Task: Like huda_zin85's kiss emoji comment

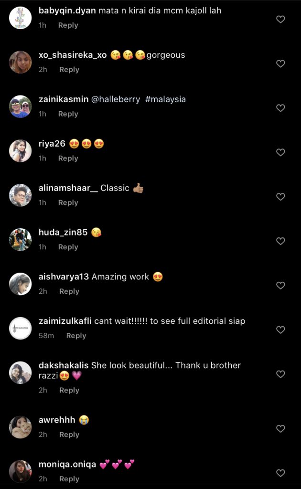Action: [x=281, y=241]
